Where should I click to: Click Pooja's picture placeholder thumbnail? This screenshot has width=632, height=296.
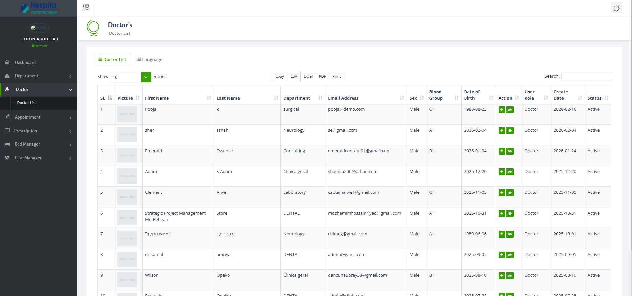tap(127, 114)
